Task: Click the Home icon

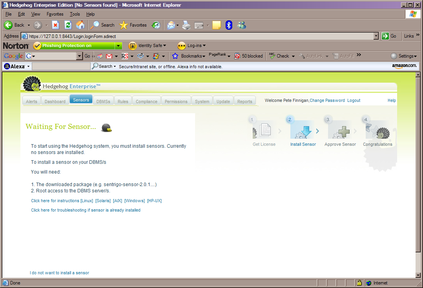Action: pos(80,25)
